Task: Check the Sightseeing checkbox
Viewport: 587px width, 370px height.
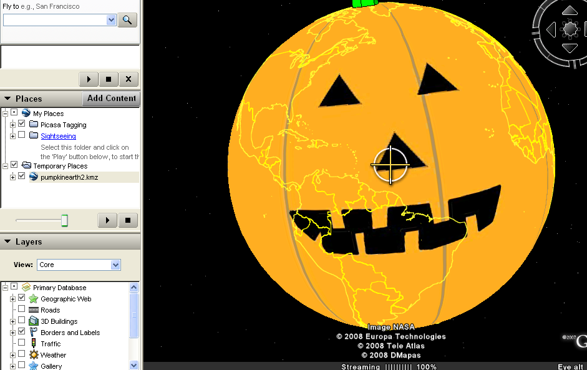Action: click(x=22, y=135)
